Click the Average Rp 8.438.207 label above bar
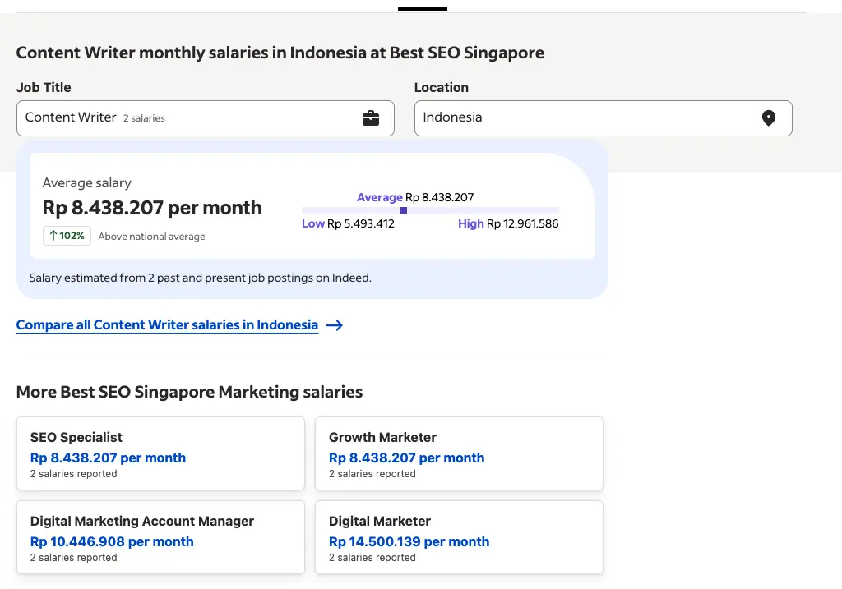This screenshot has height=589, width=842. 415,197
